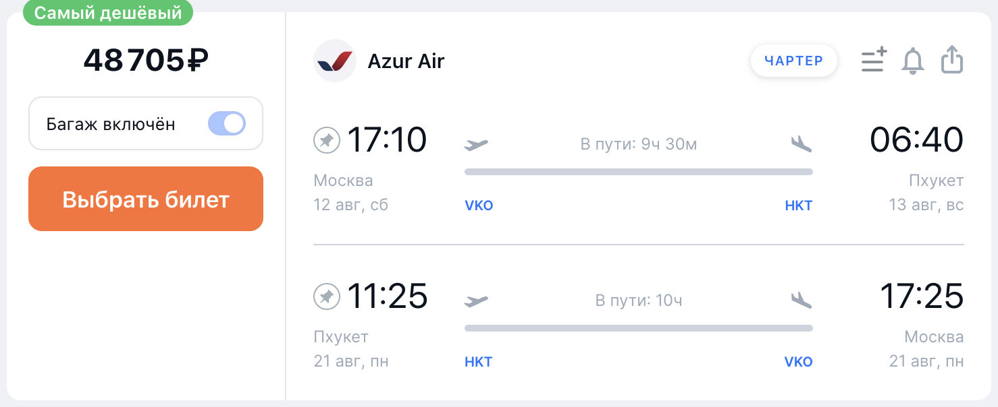Click landing plane icon on return flight
998x407 pixels.
click(x=801, y=300)
